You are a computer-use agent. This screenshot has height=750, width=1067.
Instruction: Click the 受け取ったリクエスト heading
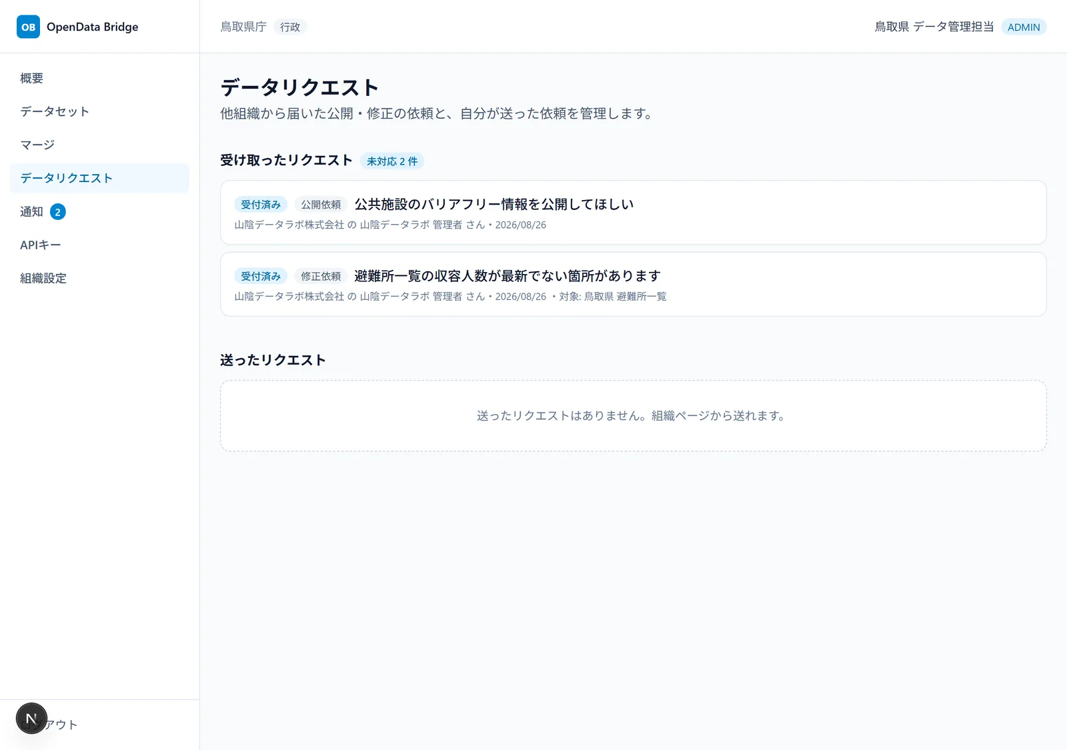(x=286, y=160)
